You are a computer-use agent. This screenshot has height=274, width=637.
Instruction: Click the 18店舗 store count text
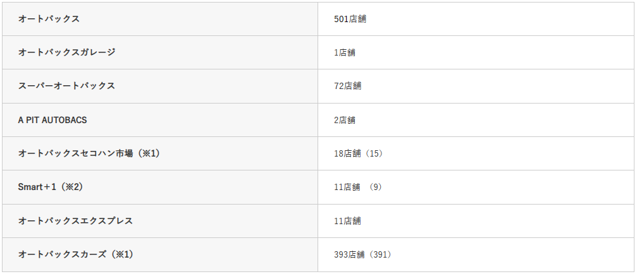(347, 153)
